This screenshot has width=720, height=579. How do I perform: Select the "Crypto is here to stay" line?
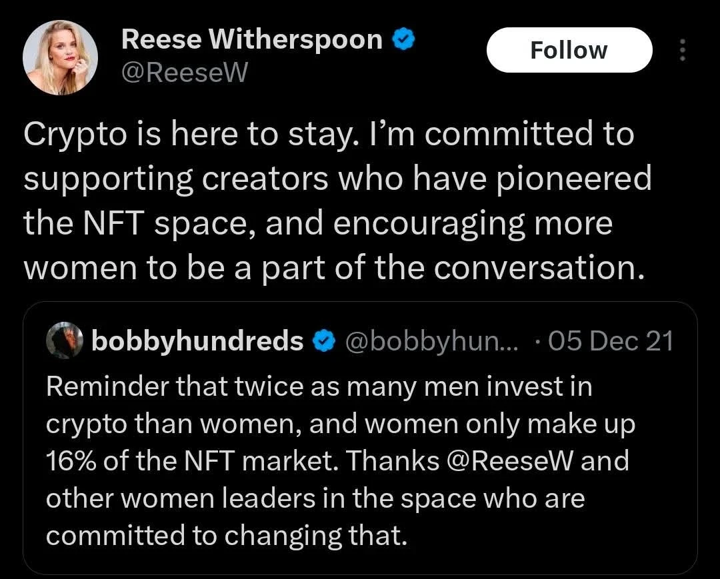[x=329, y=134]
